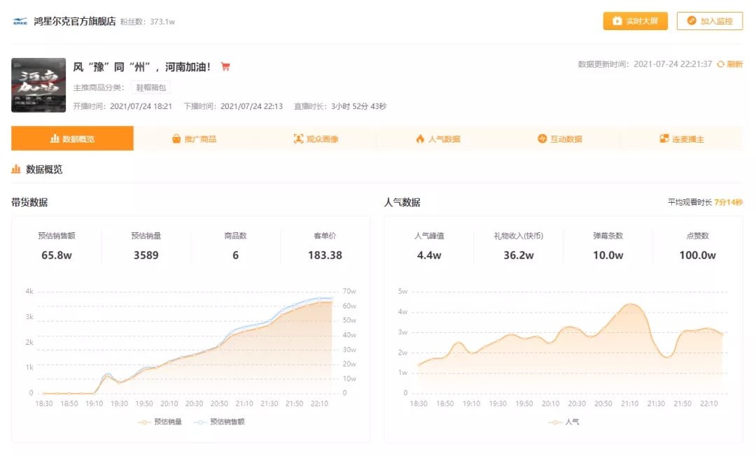Click the 36.2w gift income value
The width and height of the screenshot is (756, 456).
[519, 255]
